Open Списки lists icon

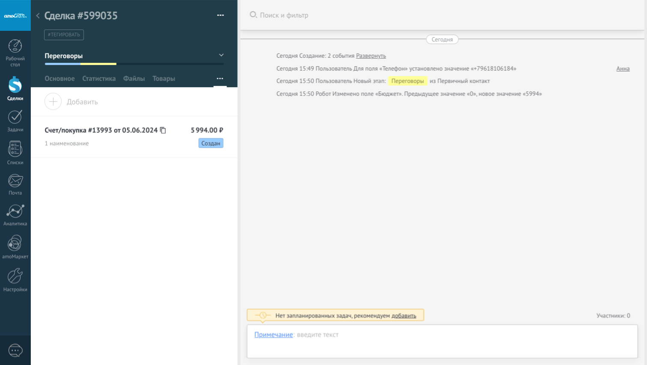(15, 149)
